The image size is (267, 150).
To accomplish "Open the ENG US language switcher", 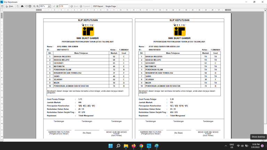I will [232, 146].
